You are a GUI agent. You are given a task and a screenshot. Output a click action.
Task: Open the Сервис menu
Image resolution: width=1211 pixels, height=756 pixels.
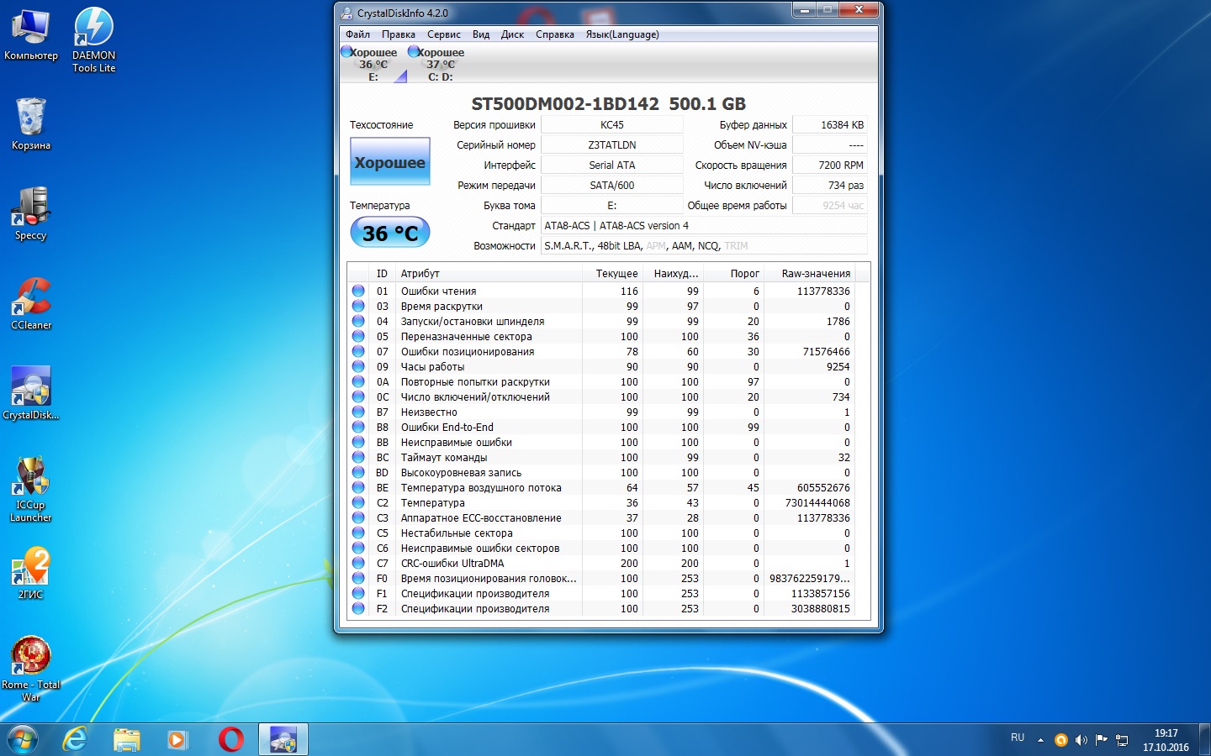click(443, 34)
